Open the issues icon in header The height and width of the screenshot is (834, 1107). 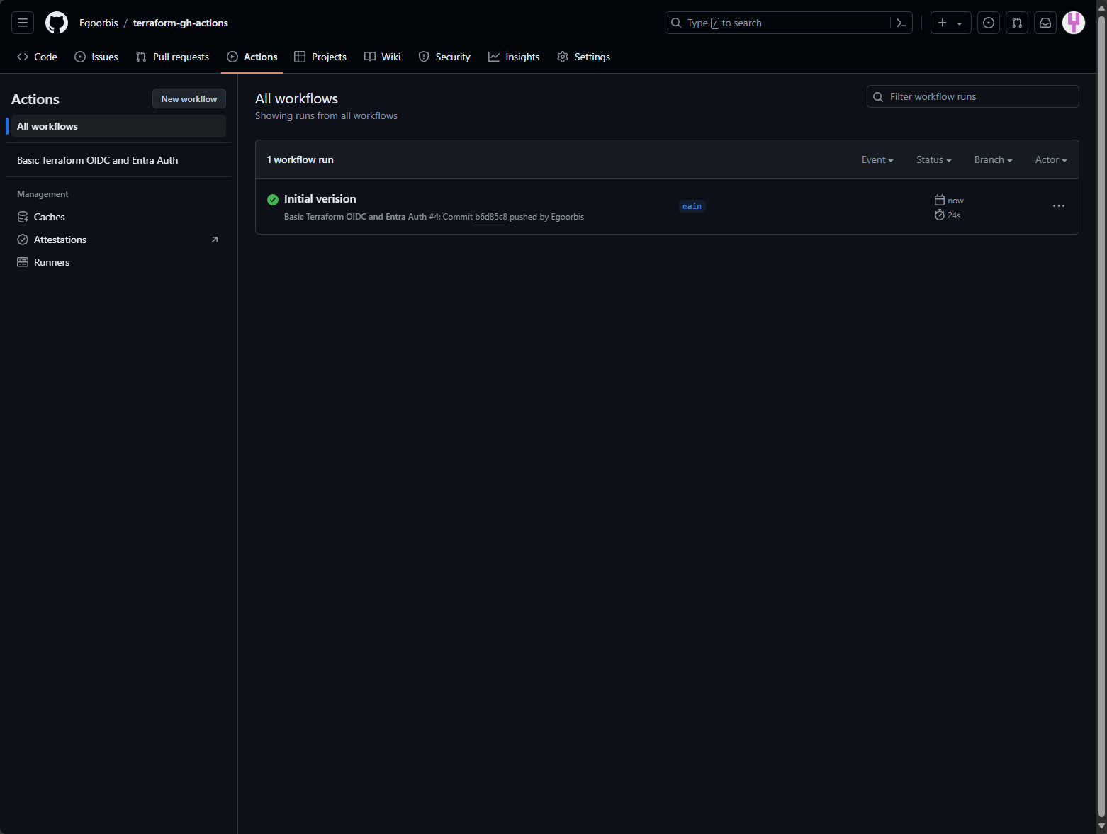(989, 23)
